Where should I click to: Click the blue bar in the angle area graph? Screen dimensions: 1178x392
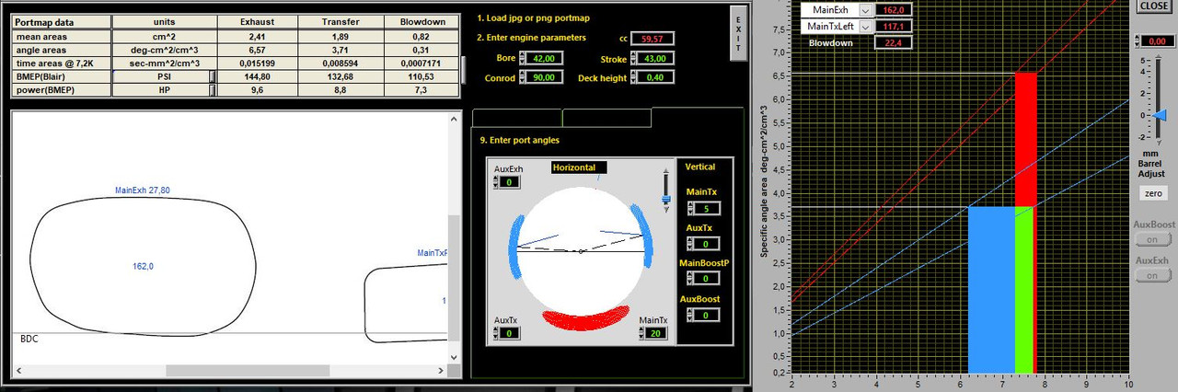click(991, 290)
